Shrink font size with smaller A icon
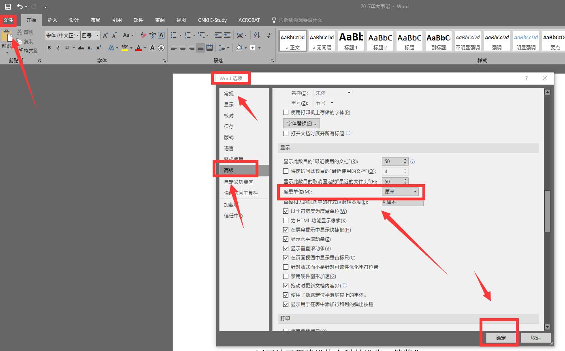Screen dimensions: 565x351 pos(114,36)
